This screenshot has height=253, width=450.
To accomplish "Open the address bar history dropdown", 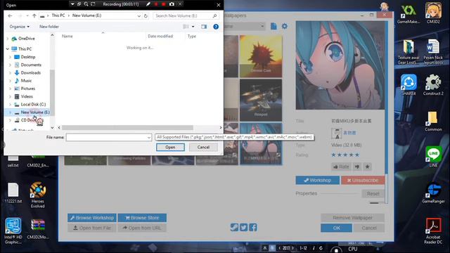I will (139, 15).
